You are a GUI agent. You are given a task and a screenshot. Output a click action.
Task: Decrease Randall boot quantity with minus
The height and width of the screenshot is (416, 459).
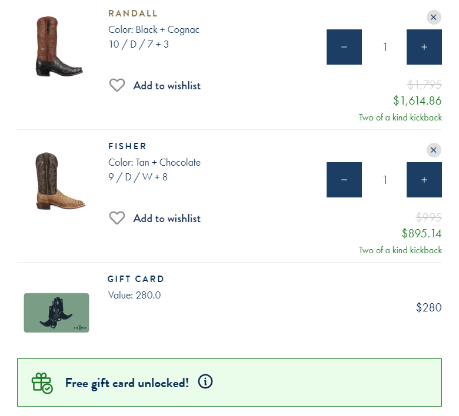(x=344, y=47)
